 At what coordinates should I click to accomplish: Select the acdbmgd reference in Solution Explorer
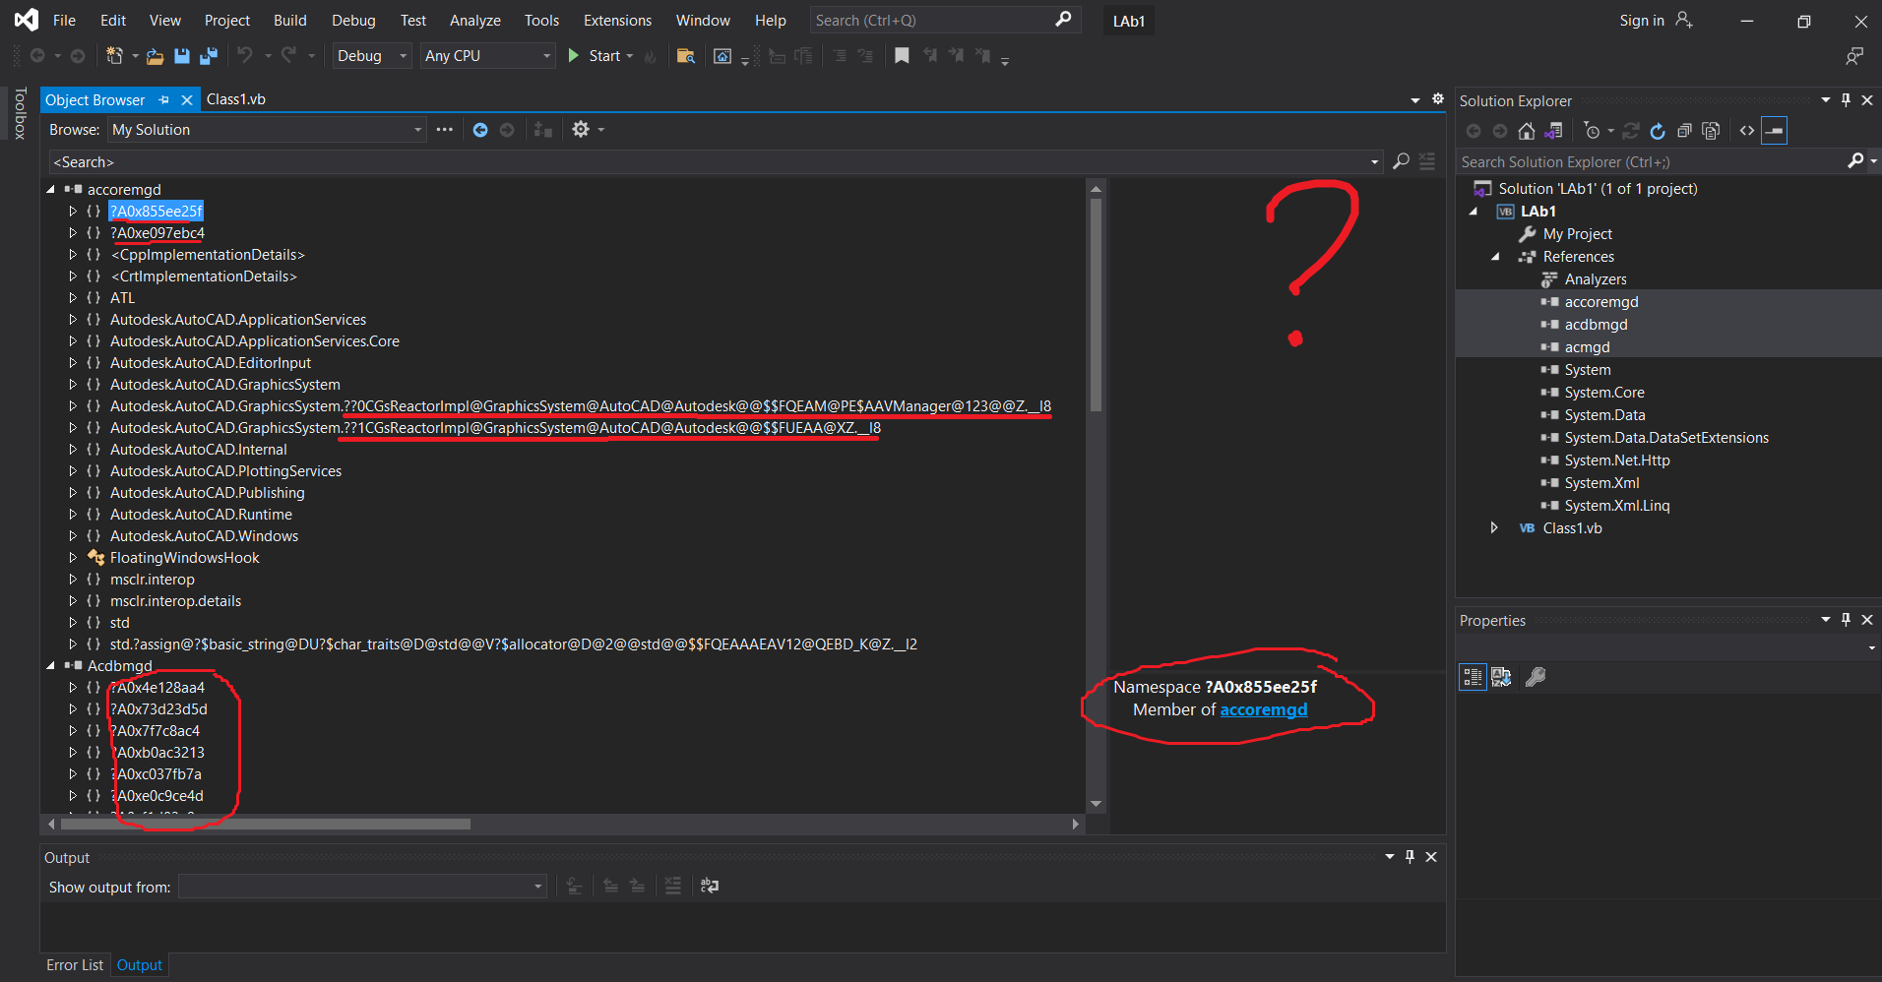1596,325
